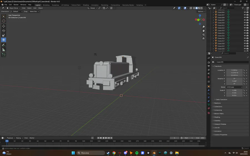Toggle the camera view icon
Image resolution: width=250 pixels, height=156 pixels.
point(203,35)
